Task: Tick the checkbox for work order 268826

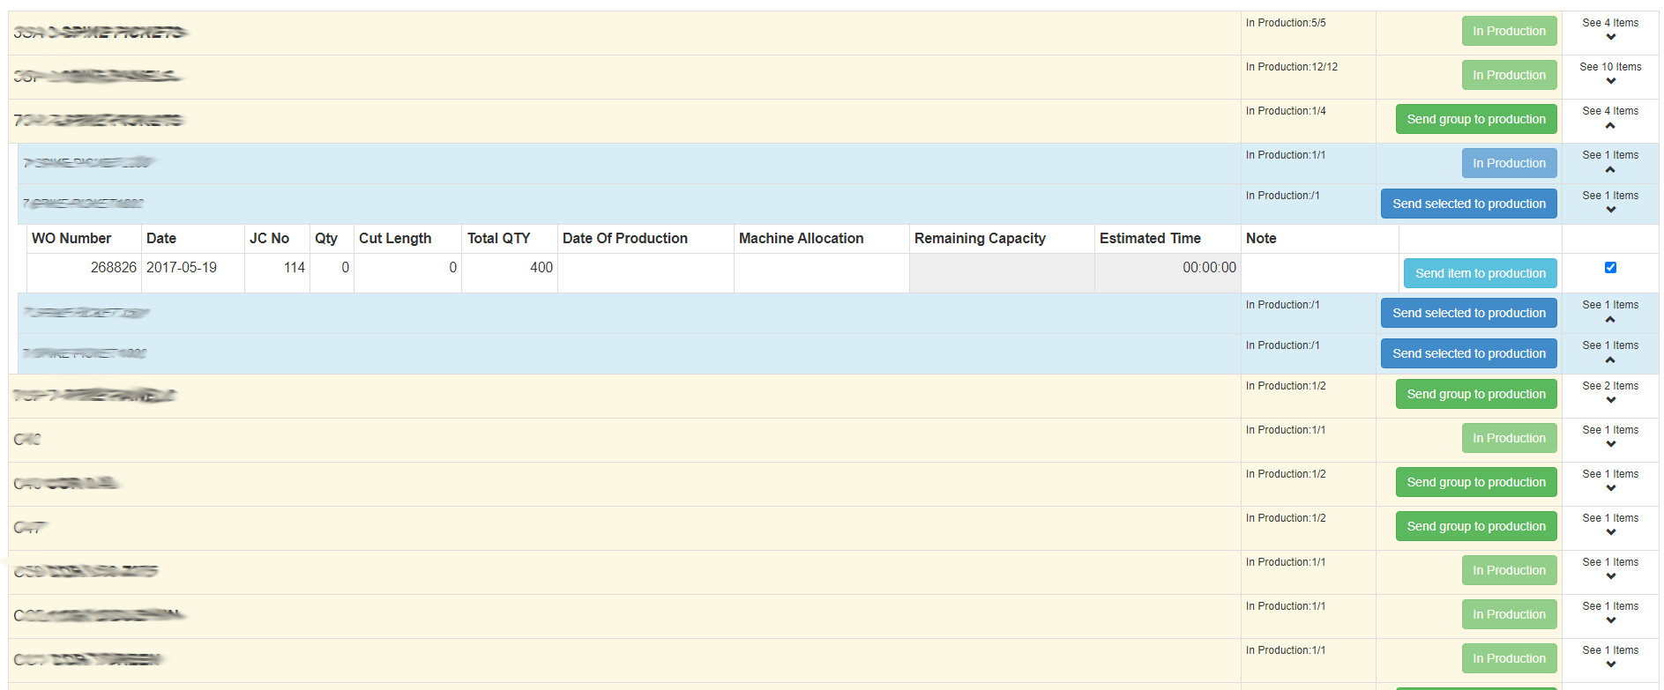Action: click(x=1610, y=268)
